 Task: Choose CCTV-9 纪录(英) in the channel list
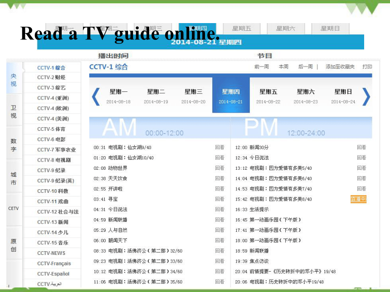(x=56, y=181)
